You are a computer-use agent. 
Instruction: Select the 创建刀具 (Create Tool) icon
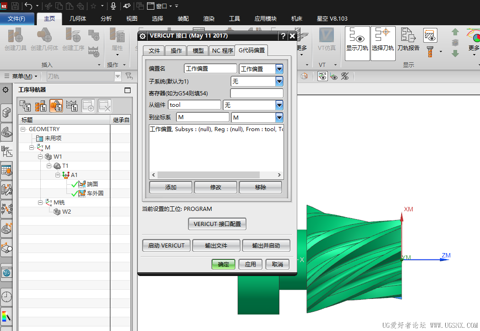pyautogui.click(x=15, y=39)
